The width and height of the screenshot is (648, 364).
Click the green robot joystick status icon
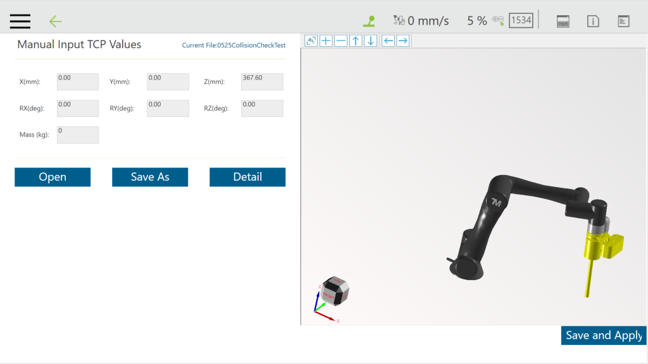(x=369, y=21)
